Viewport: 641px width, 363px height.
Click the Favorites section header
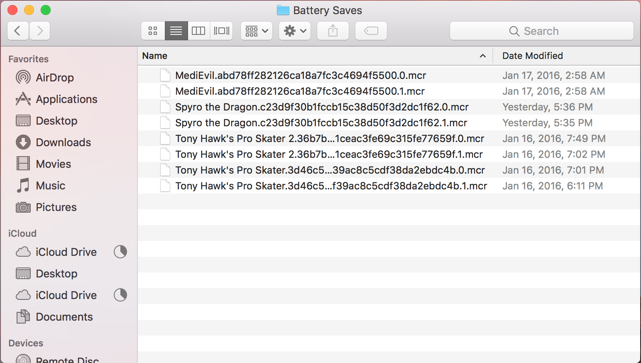point(28,59)
